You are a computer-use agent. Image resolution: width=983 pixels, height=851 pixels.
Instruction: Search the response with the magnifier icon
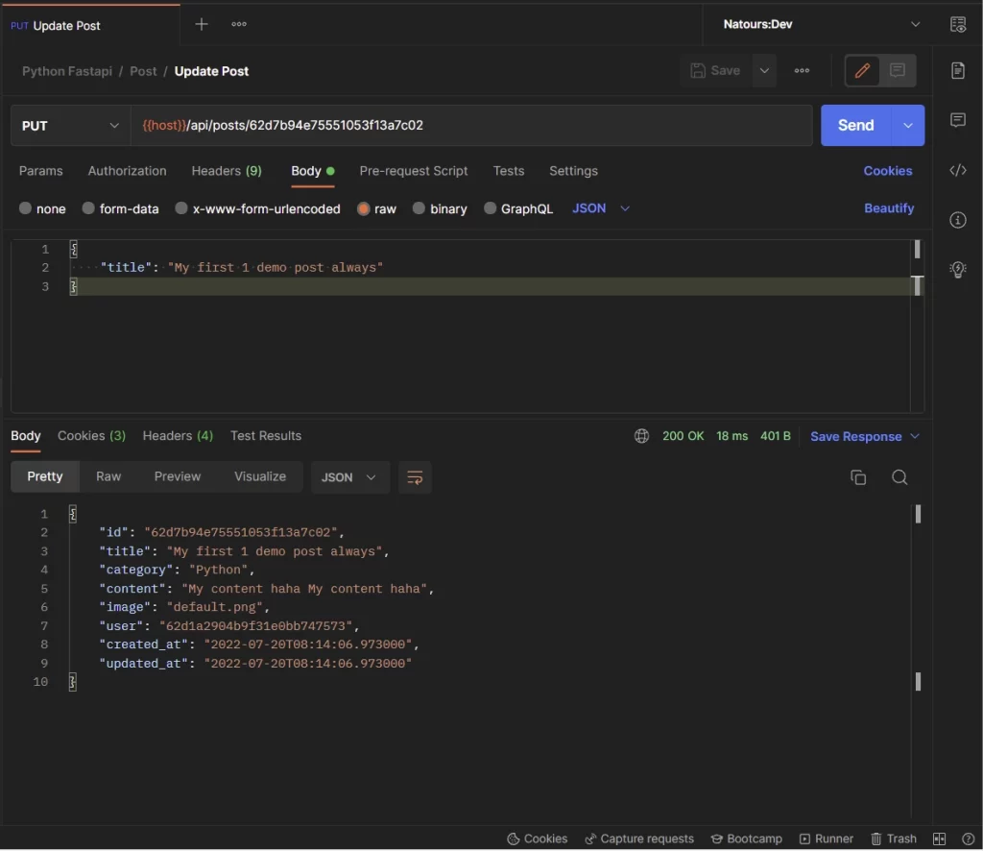pyautogui.click(x=899, y=476)
